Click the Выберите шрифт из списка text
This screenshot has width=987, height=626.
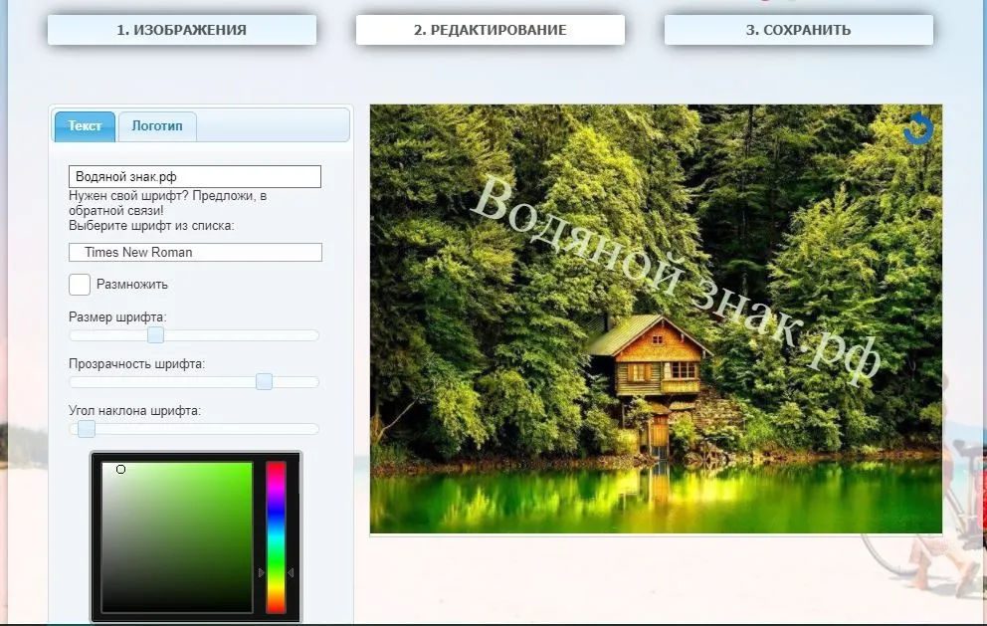click(151, 226)
